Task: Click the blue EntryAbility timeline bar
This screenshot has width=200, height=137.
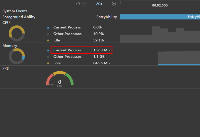Action: coord(160,17)
